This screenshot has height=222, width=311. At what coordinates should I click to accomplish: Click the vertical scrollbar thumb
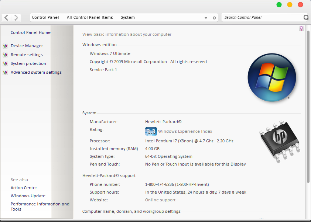coord(308,107)
